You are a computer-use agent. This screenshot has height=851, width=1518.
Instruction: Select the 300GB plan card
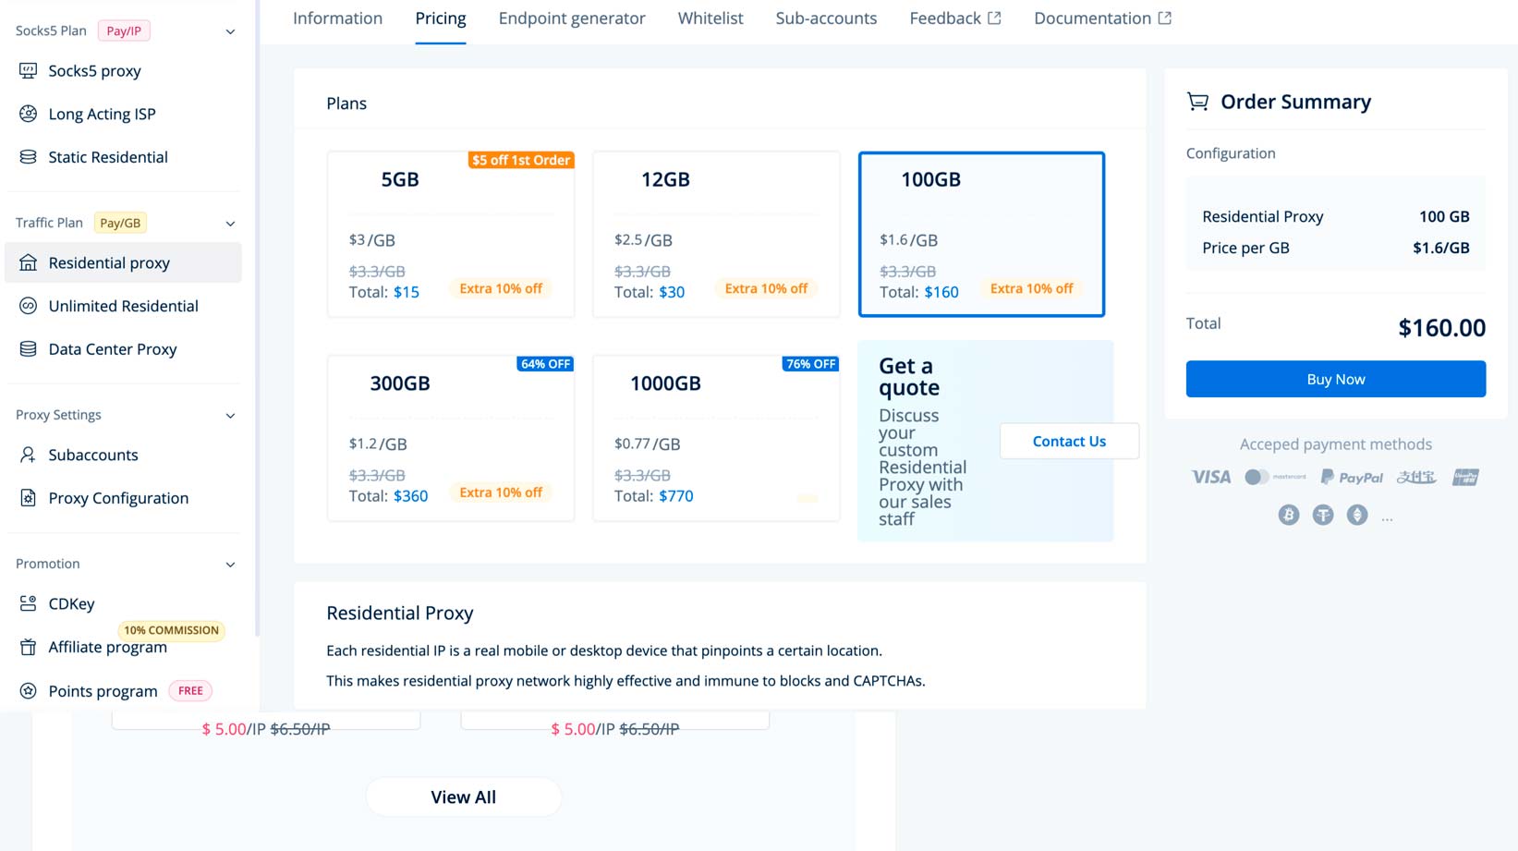[x=450, y=438]
